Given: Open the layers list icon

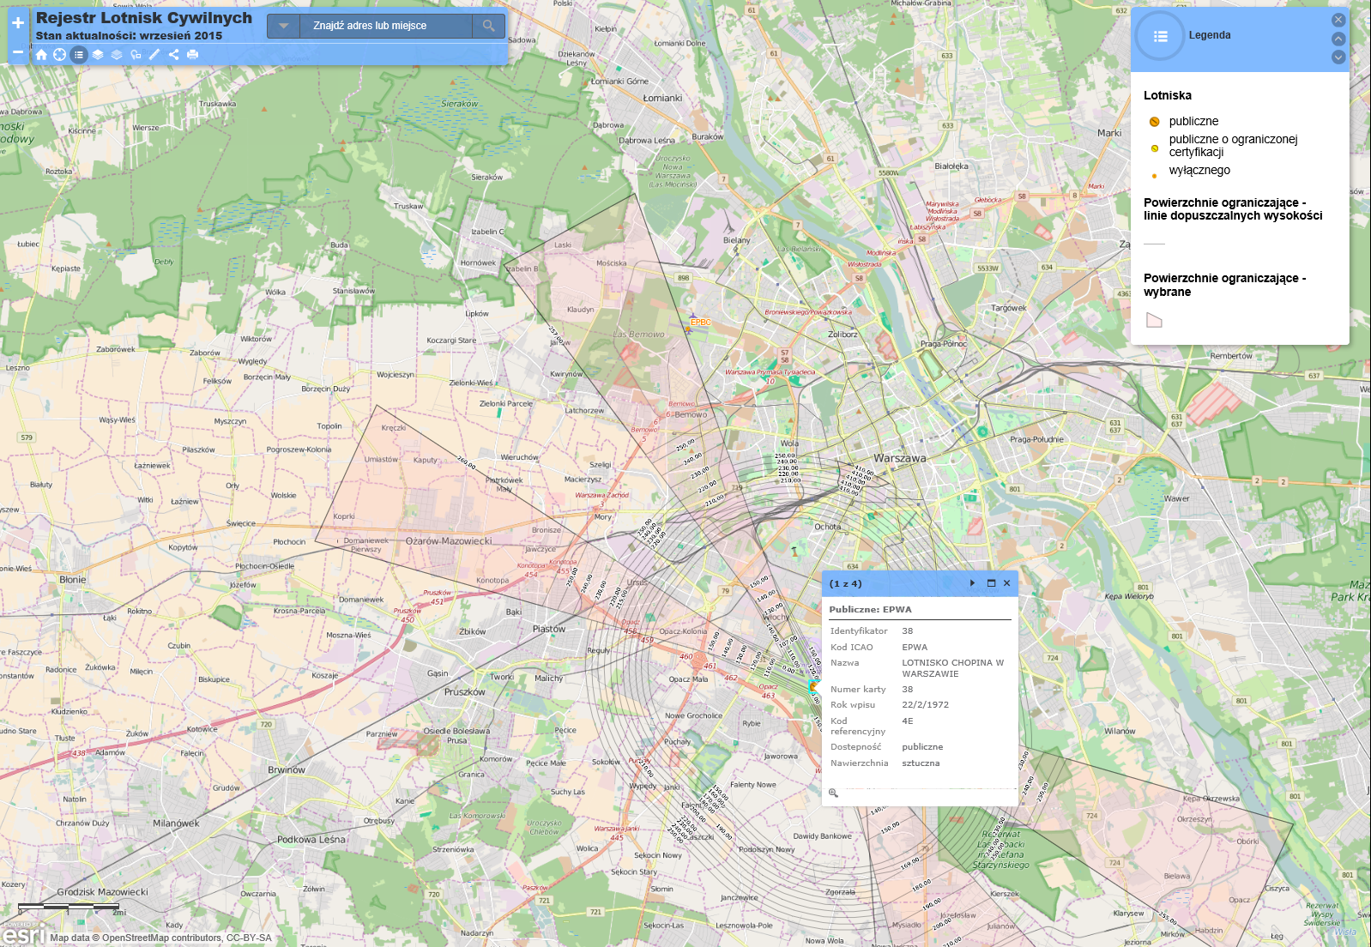Looking at the screenshot, I should click(x=98, y=54).
